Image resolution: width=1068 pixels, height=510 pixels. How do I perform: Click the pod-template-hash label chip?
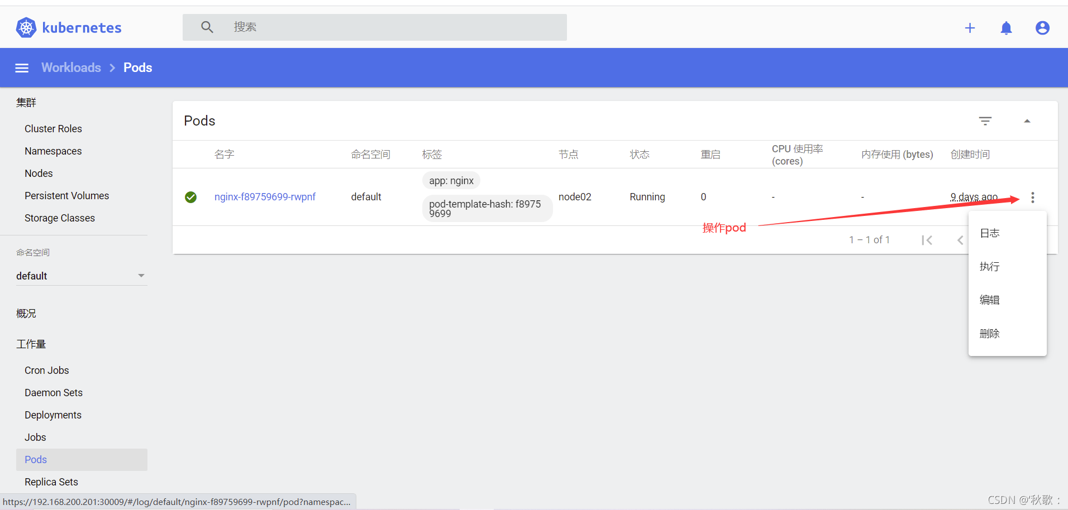coord(487,209)
